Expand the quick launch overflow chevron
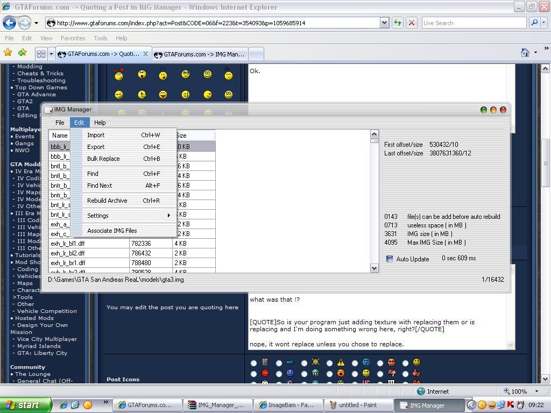The image size is (551, 413). pos(105,402)
